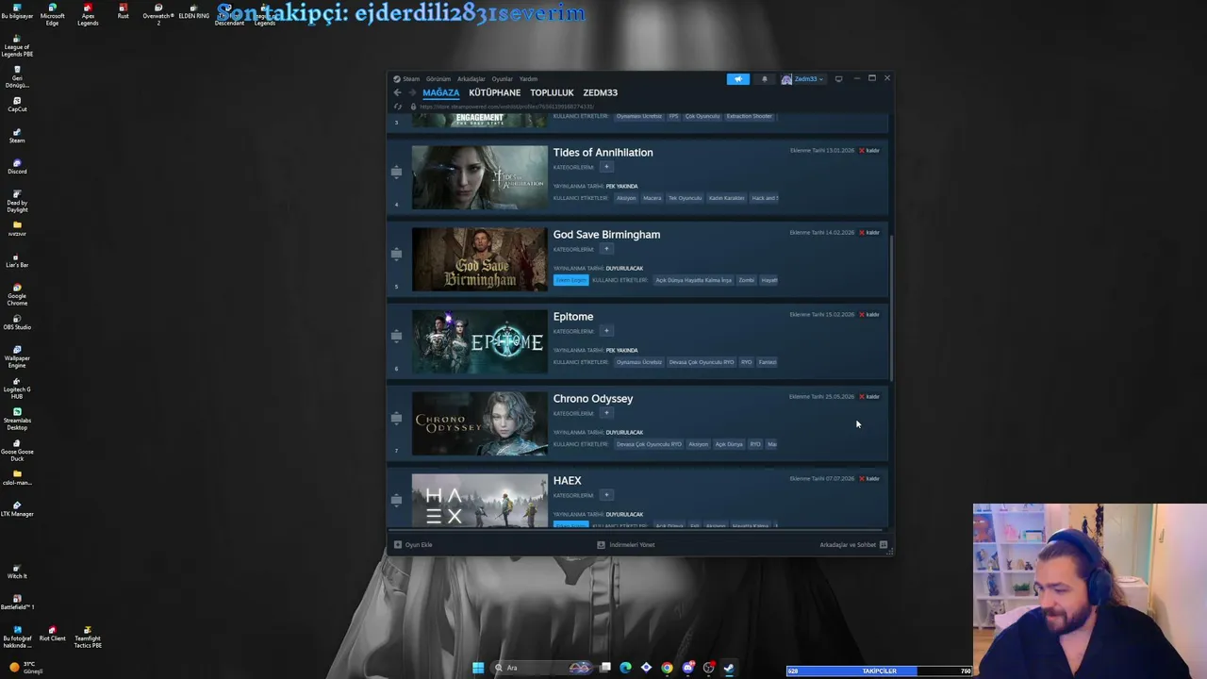Click the Steam wishlist vertical scrollbar

[891, 306]
